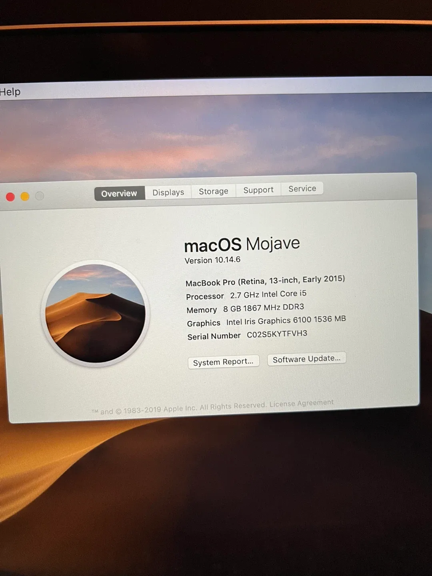The width and height of the screenshot is (432, 576).
Task: Open System Report
Action: point(223,362)
